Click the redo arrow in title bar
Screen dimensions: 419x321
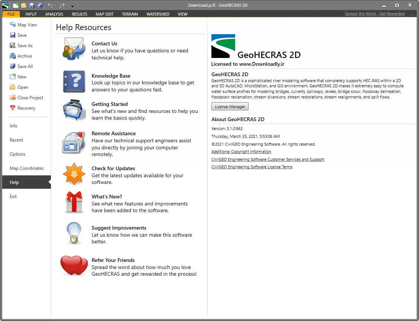tap(62, 5)
